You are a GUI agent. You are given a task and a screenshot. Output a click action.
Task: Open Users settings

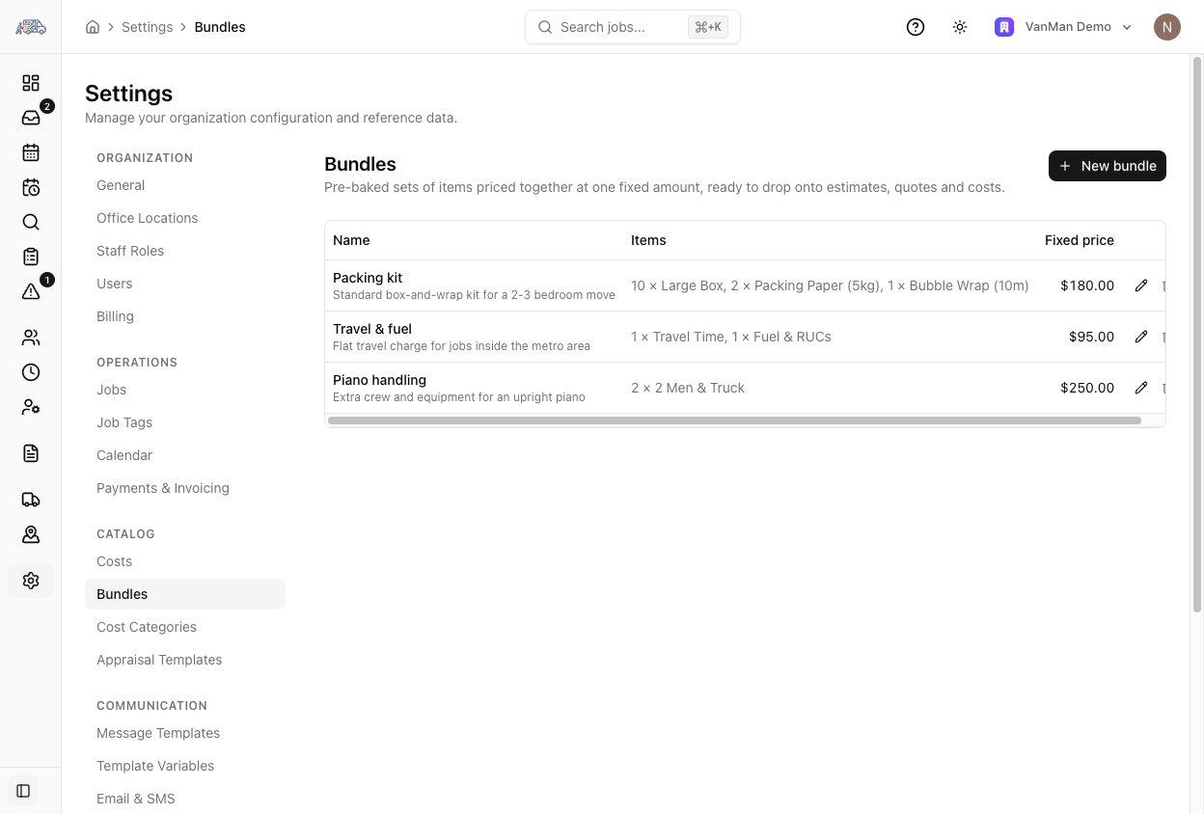[115, 284]
